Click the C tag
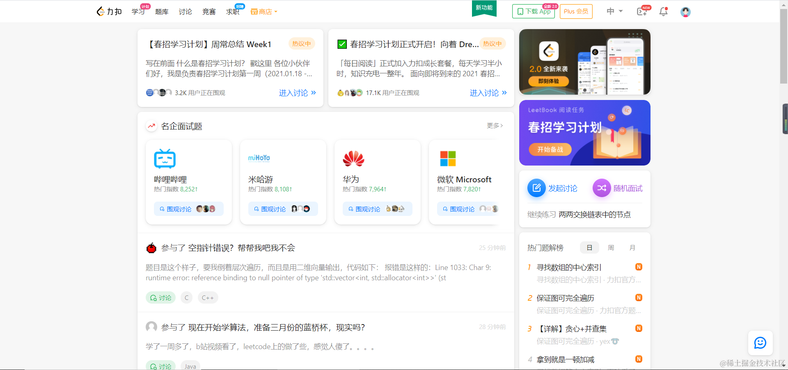The image size is (788, 370). pos(186,298)
